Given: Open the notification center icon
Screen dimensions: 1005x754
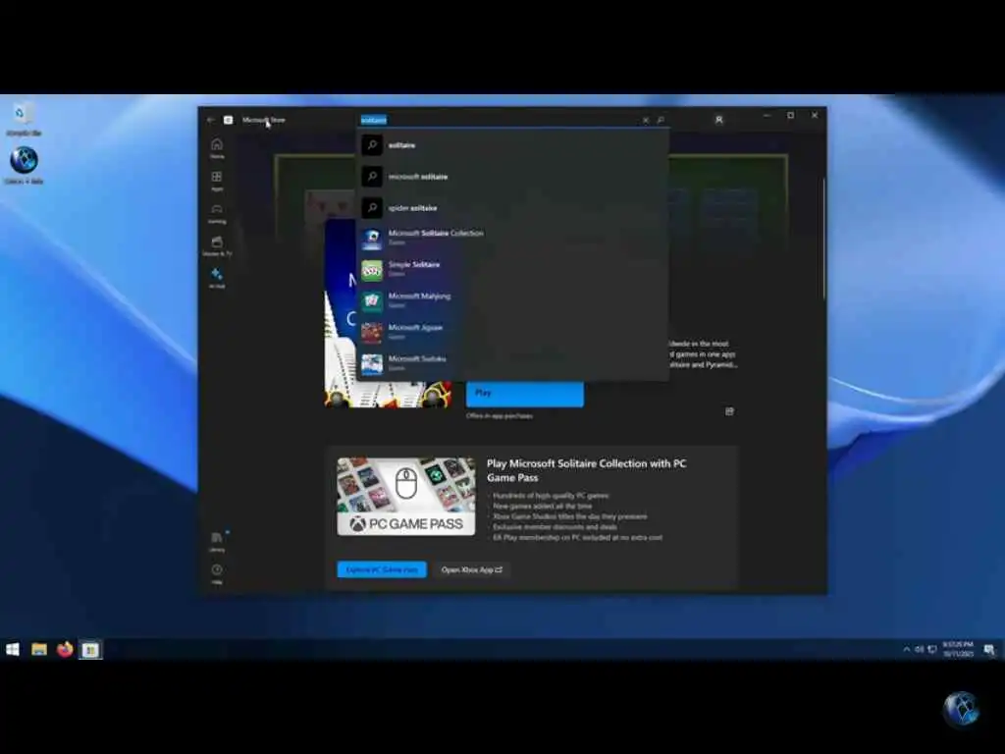Looking at the screenshot, I should [x=989, y=650].
